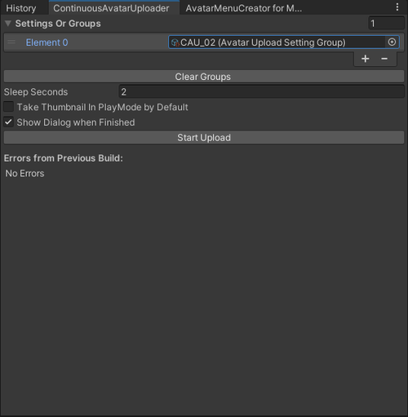Add a new element with plus icon
Image resolution: width=408 pixels, height=417 pixels.
[366, 59]
